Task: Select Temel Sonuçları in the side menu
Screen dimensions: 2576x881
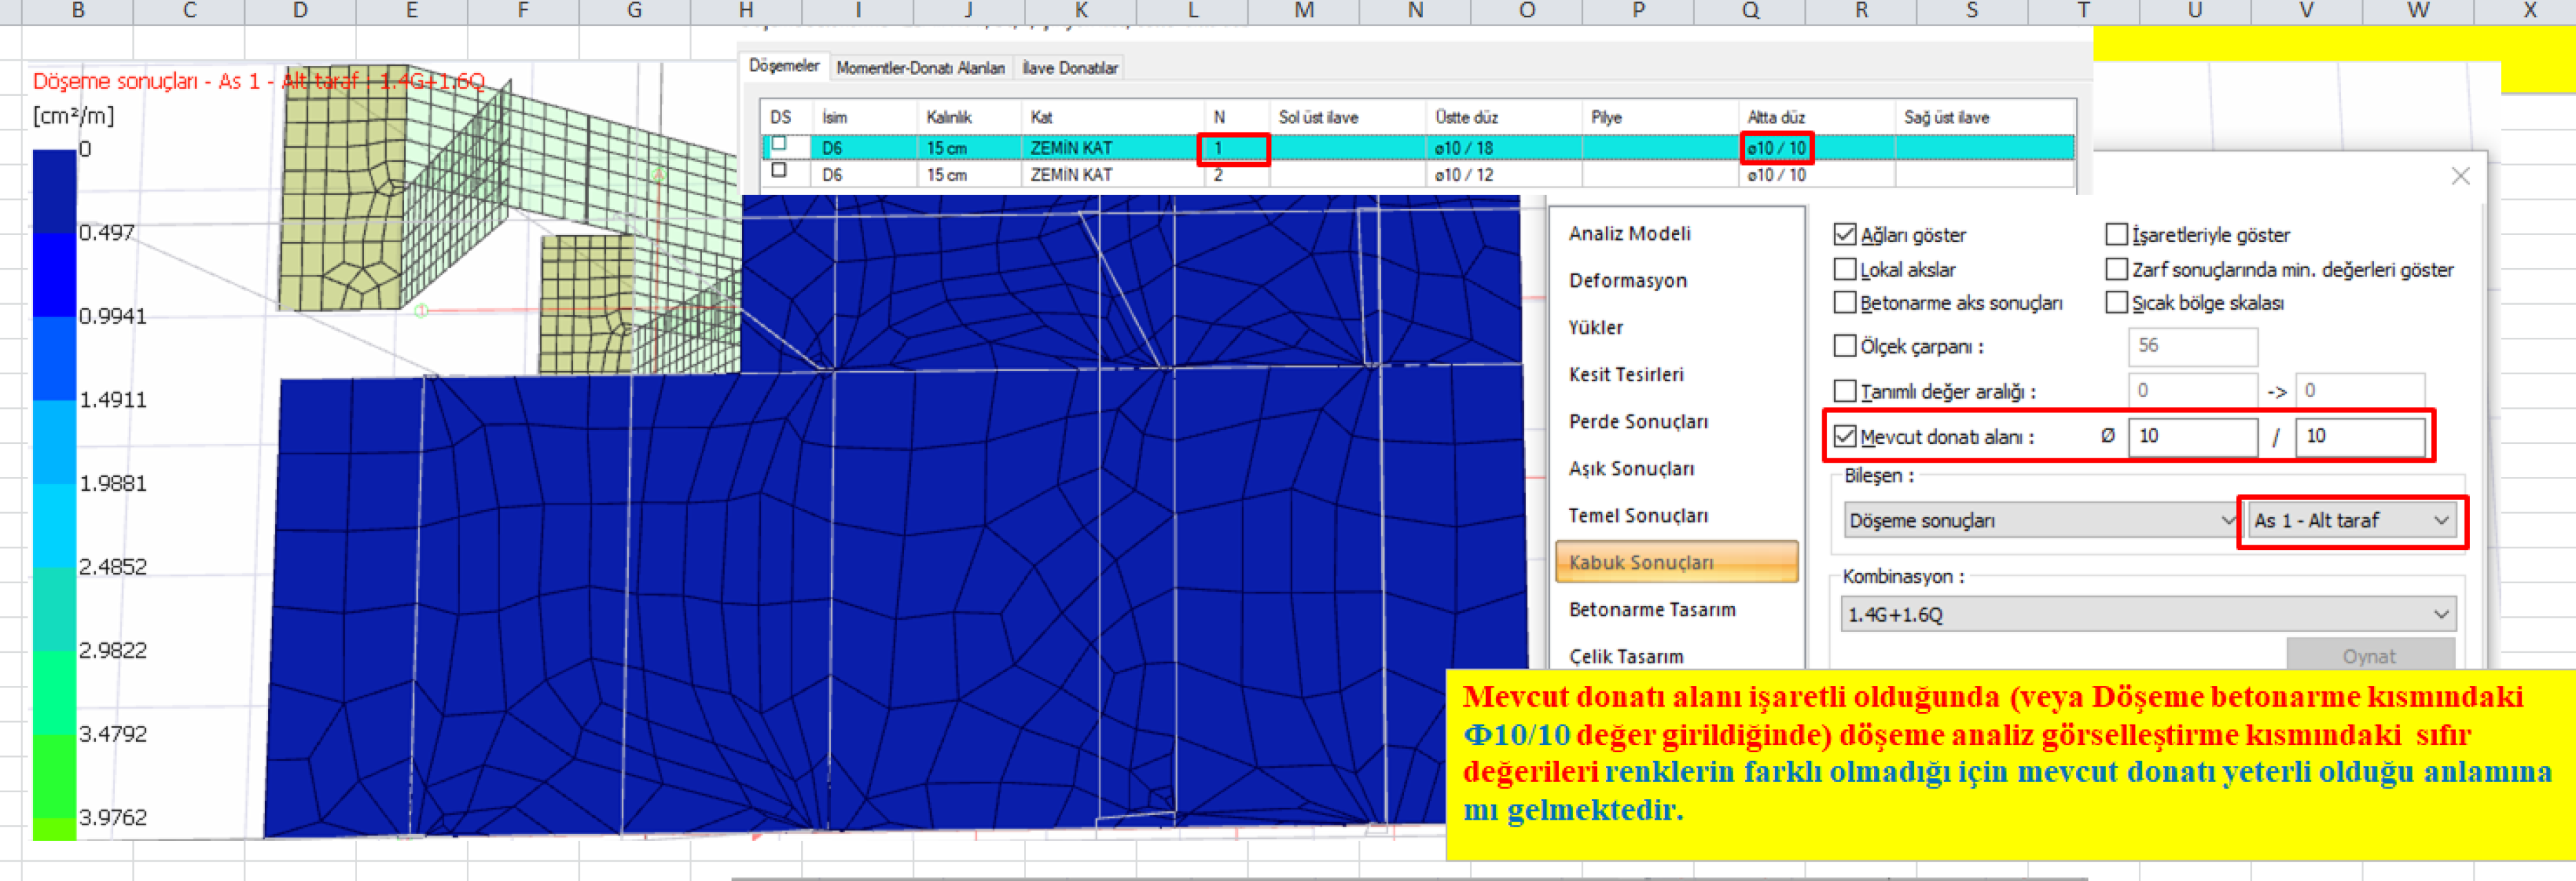Action: pos(1638,515)
